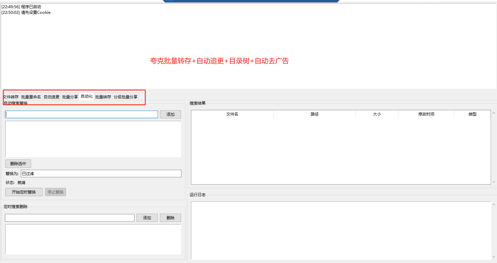Sort results by 类型 column header
497x263 pixels.
pyautogui.click(x=472, y=114)
